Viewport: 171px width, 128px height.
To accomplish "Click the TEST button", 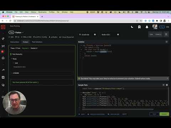I will tap(154, 114).
